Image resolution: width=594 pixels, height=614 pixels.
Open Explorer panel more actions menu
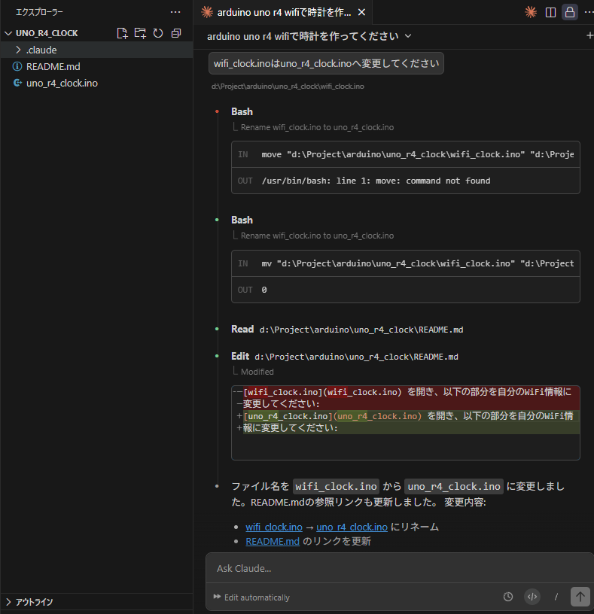175,12
